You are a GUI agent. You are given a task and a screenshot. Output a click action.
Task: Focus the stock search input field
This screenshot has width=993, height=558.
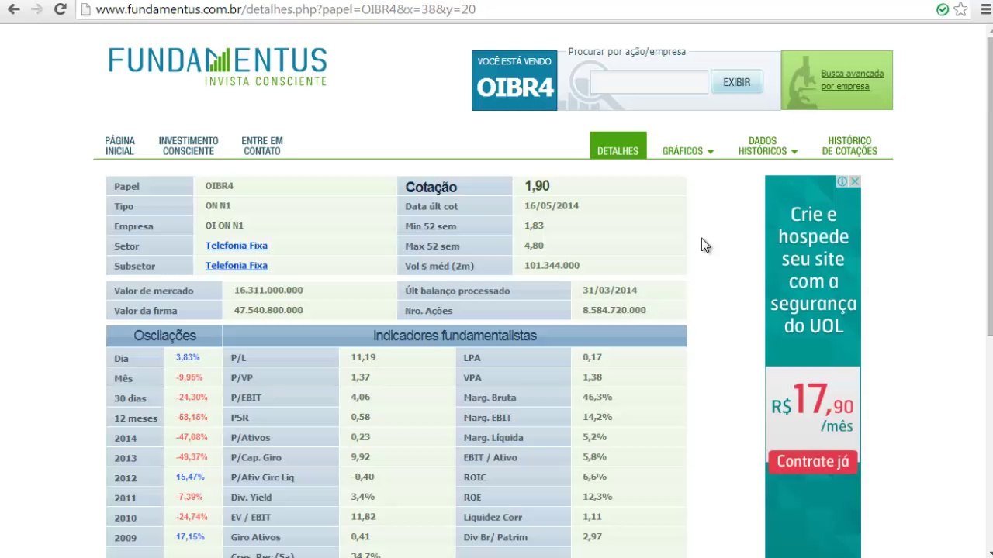tap(649, 82)
